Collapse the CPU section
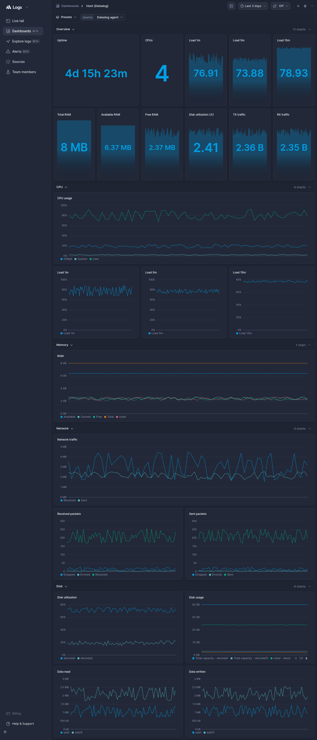Viewport: 317px width, 740px height. pos(62,187)
